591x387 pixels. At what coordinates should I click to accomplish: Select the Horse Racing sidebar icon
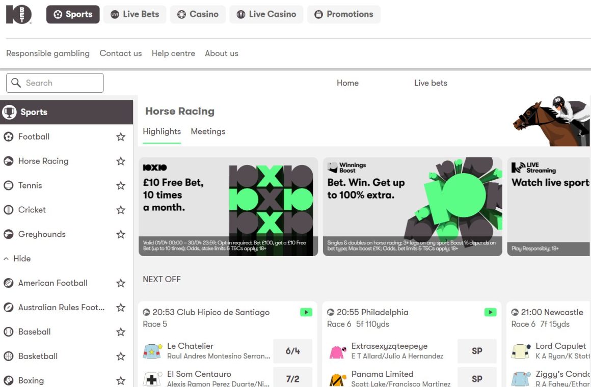8,161
